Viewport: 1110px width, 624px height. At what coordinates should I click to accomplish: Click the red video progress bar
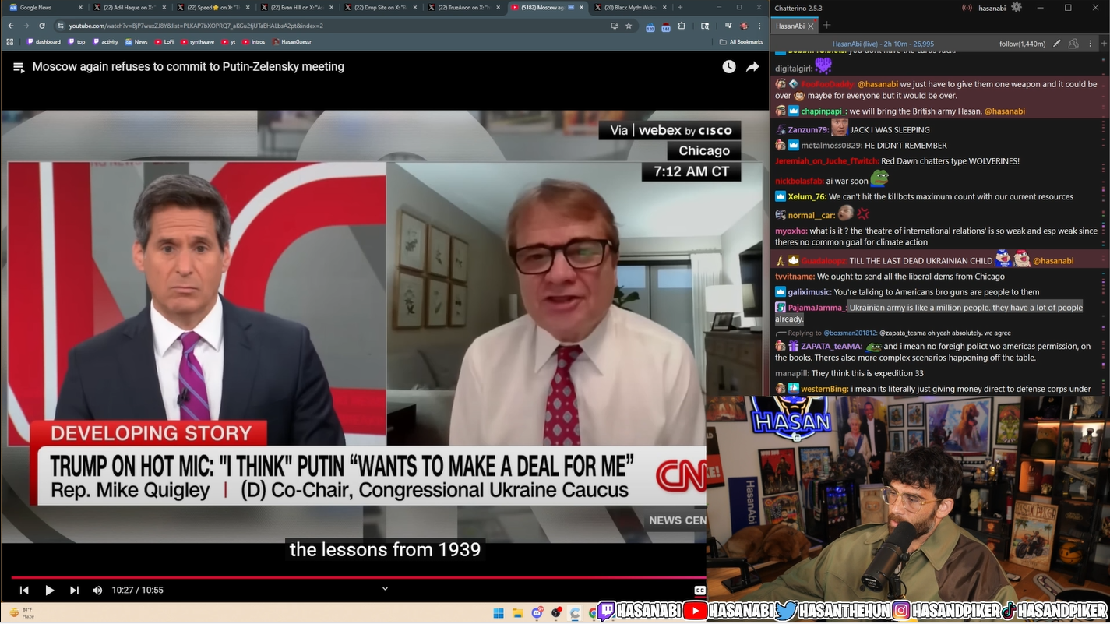[358, 577]
